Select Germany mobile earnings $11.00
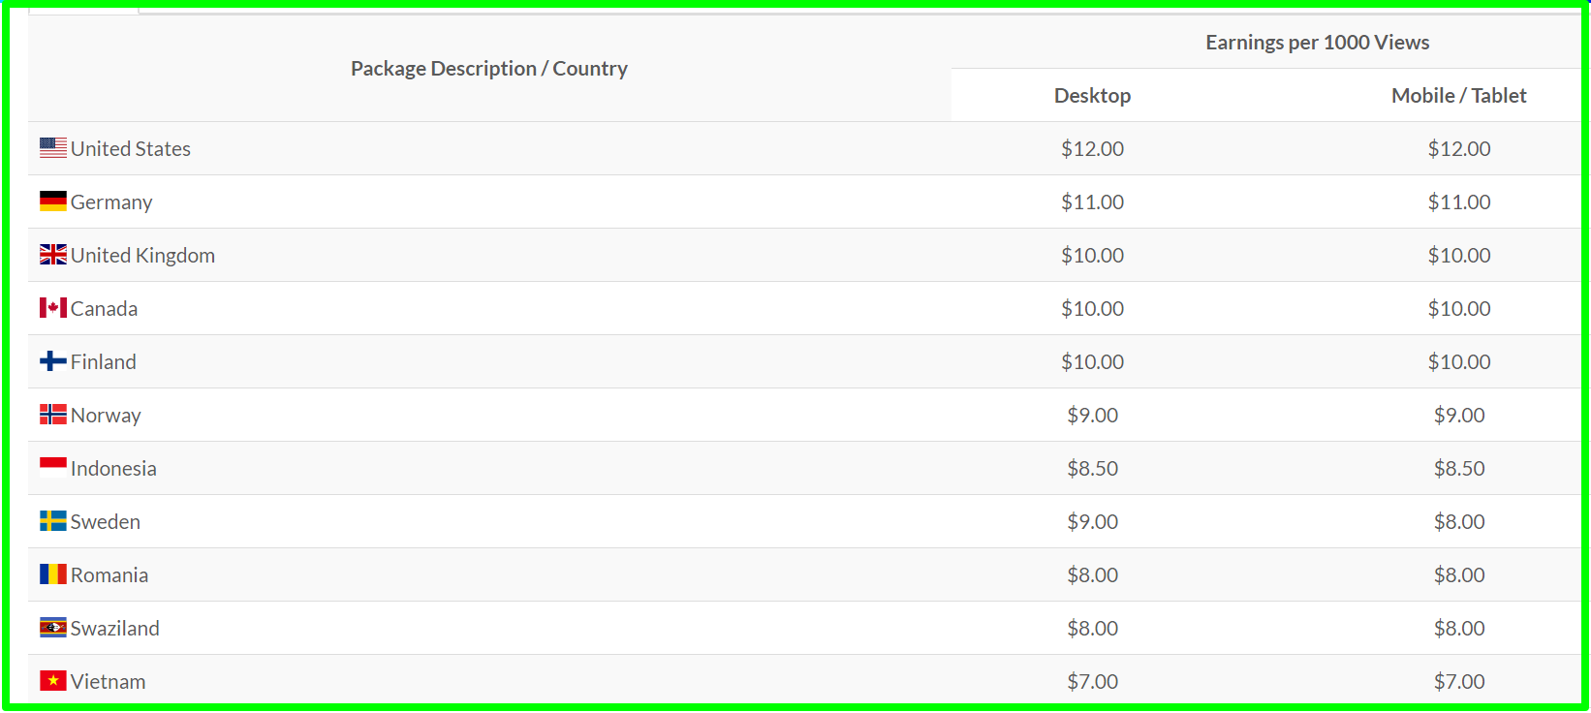This screenshot has width=1591, height=713. (1458, 201)
